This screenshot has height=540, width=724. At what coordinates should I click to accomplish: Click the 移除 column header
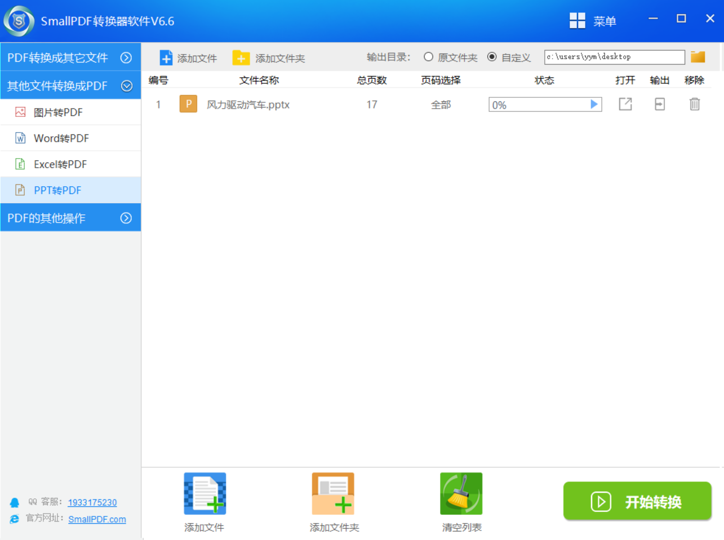click(694, 80)
